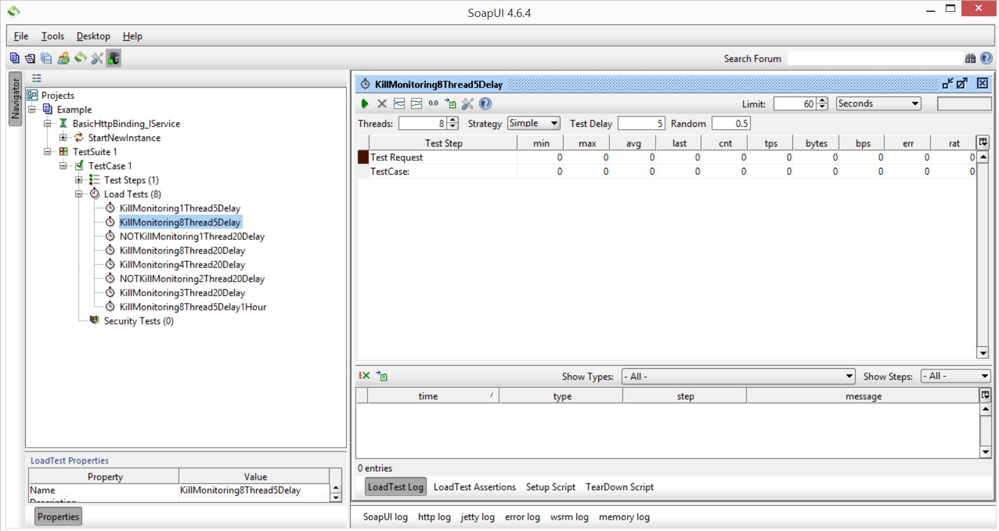Collapse the TestSuite 1 node
The image size is (999, 531).
click(x=47, y=152)
